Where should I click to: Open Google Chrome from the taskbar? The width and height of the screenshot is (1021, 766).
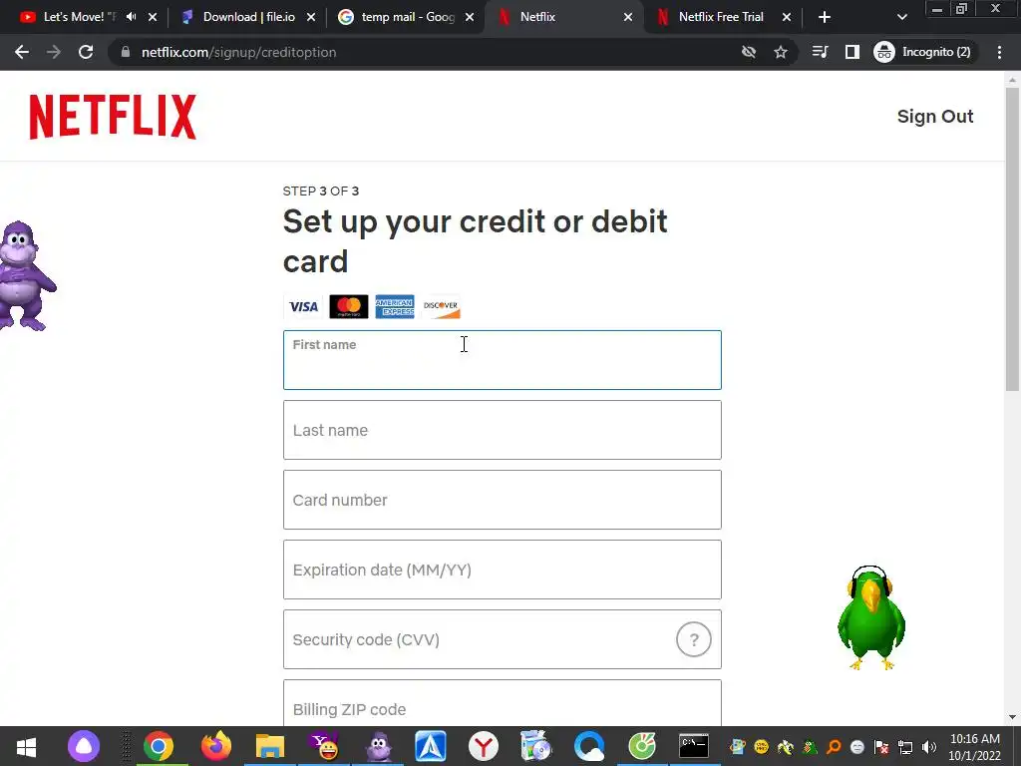point(159,746)
